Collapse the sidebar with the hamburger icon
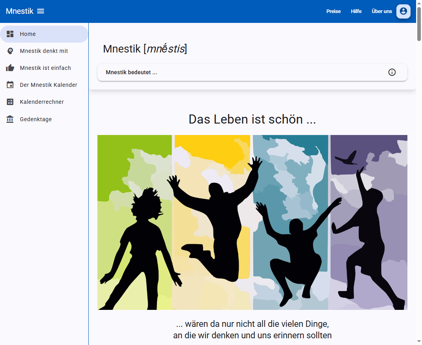Screen dimensions: 422x345 click(x=41, y=11)
